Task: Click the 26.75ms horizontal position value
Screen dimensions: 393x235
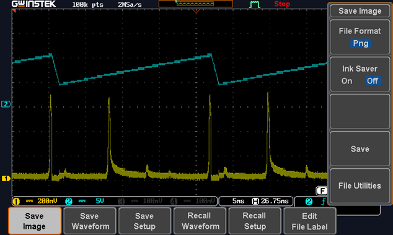Action: coord(275,201)
